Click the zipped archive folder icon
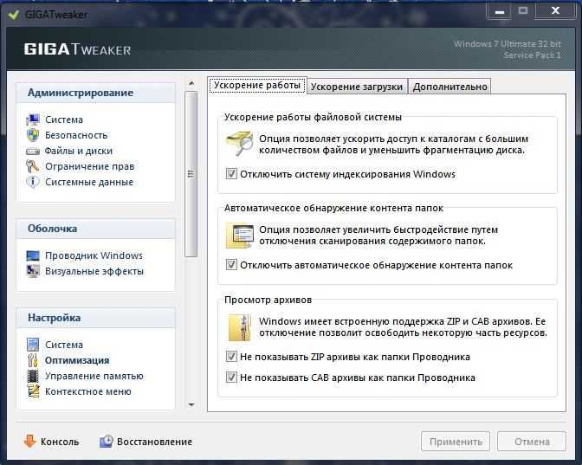 [240, 327]
